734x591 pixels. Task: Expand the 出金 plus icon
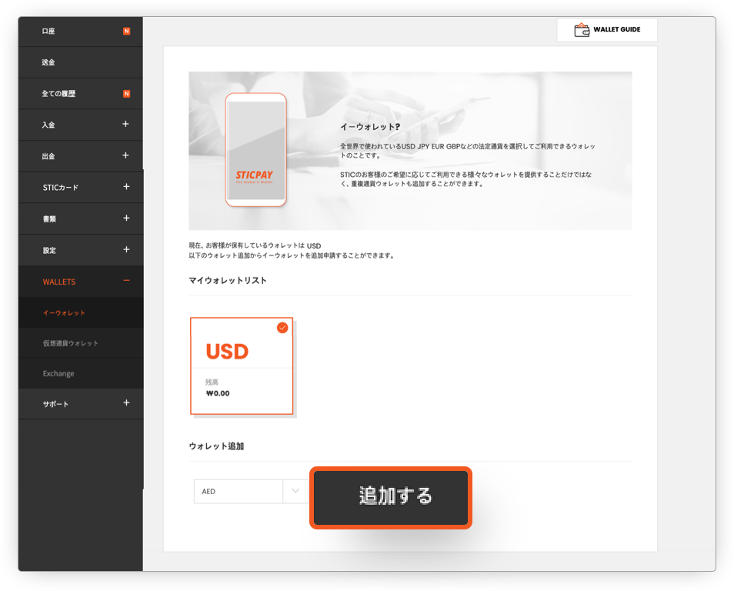[125, 155]
